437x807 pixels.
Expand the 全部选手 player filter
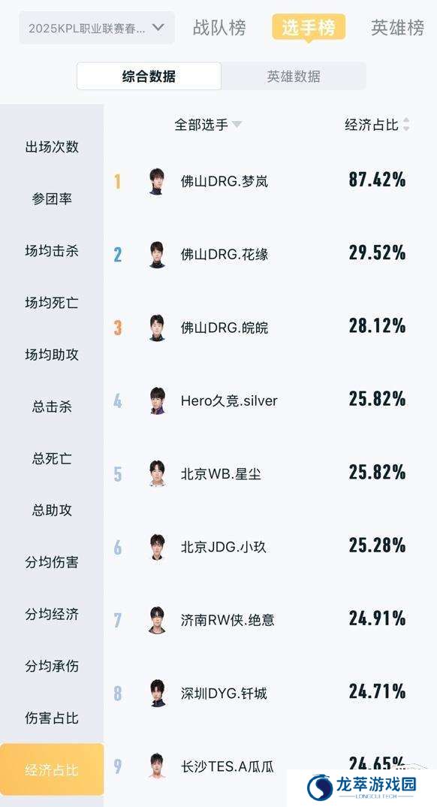click(x=208, y=125)
